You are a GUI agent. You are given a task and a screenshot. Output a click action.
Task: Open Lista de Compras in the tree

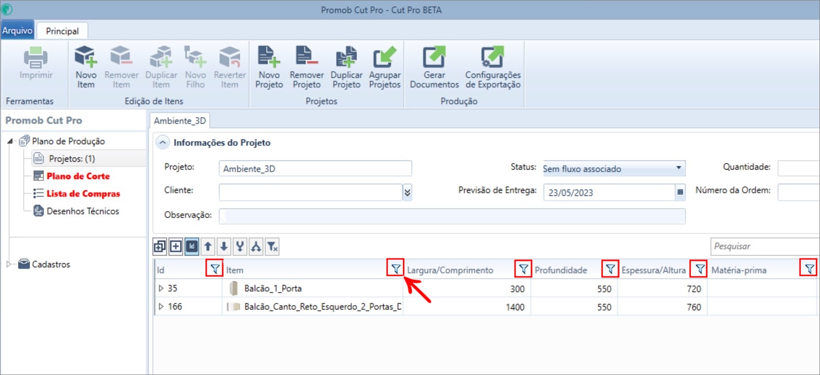[83, 194]
